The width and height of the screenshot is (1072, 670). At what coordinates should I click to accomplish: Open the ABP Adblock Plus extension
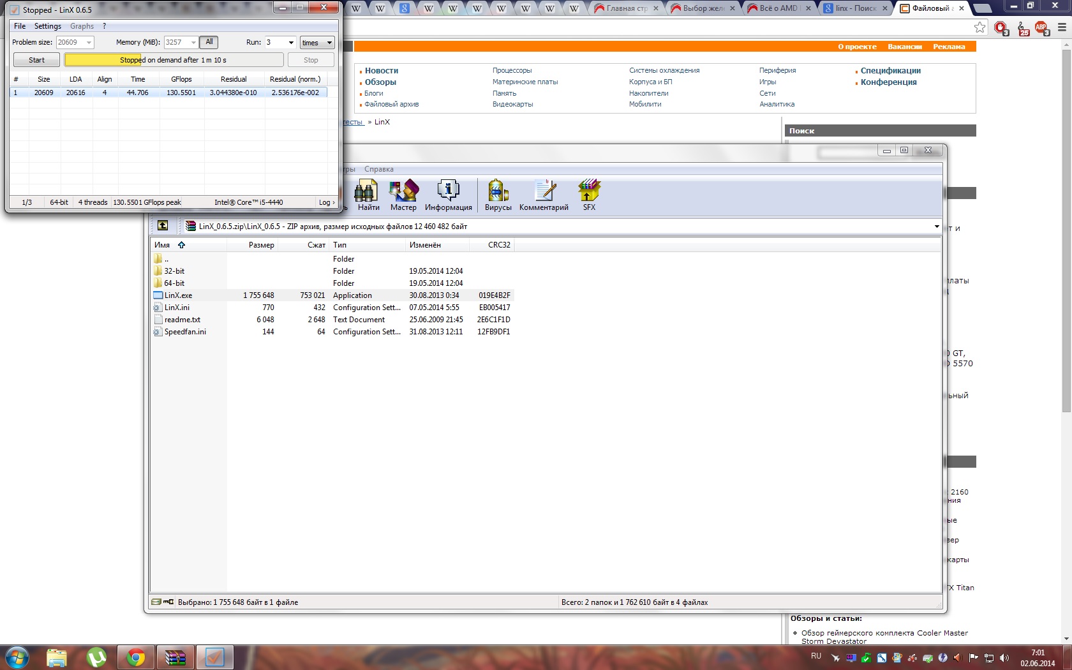[1042, 27]
